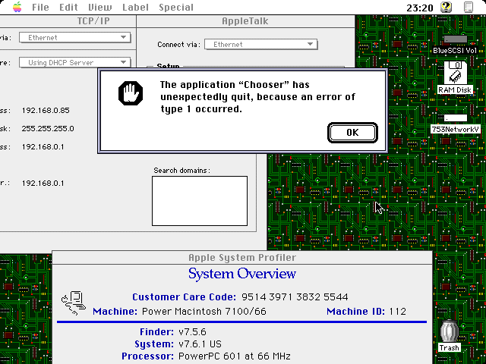Open AppleTalk Connect via Ethernet dropdown
The height and width of the screenshot is (364, 486).
tap(260, 45)
